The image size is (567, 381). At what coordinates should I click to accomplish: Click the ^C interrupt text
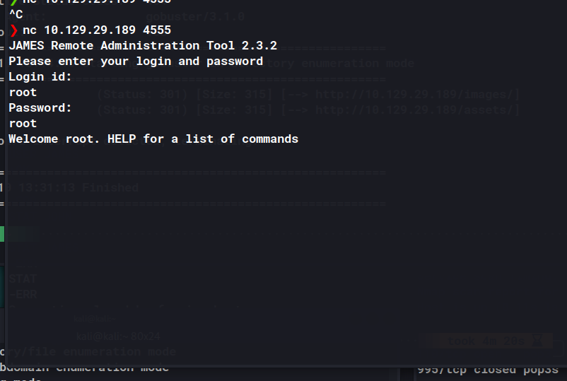click(x=16, y=14)
